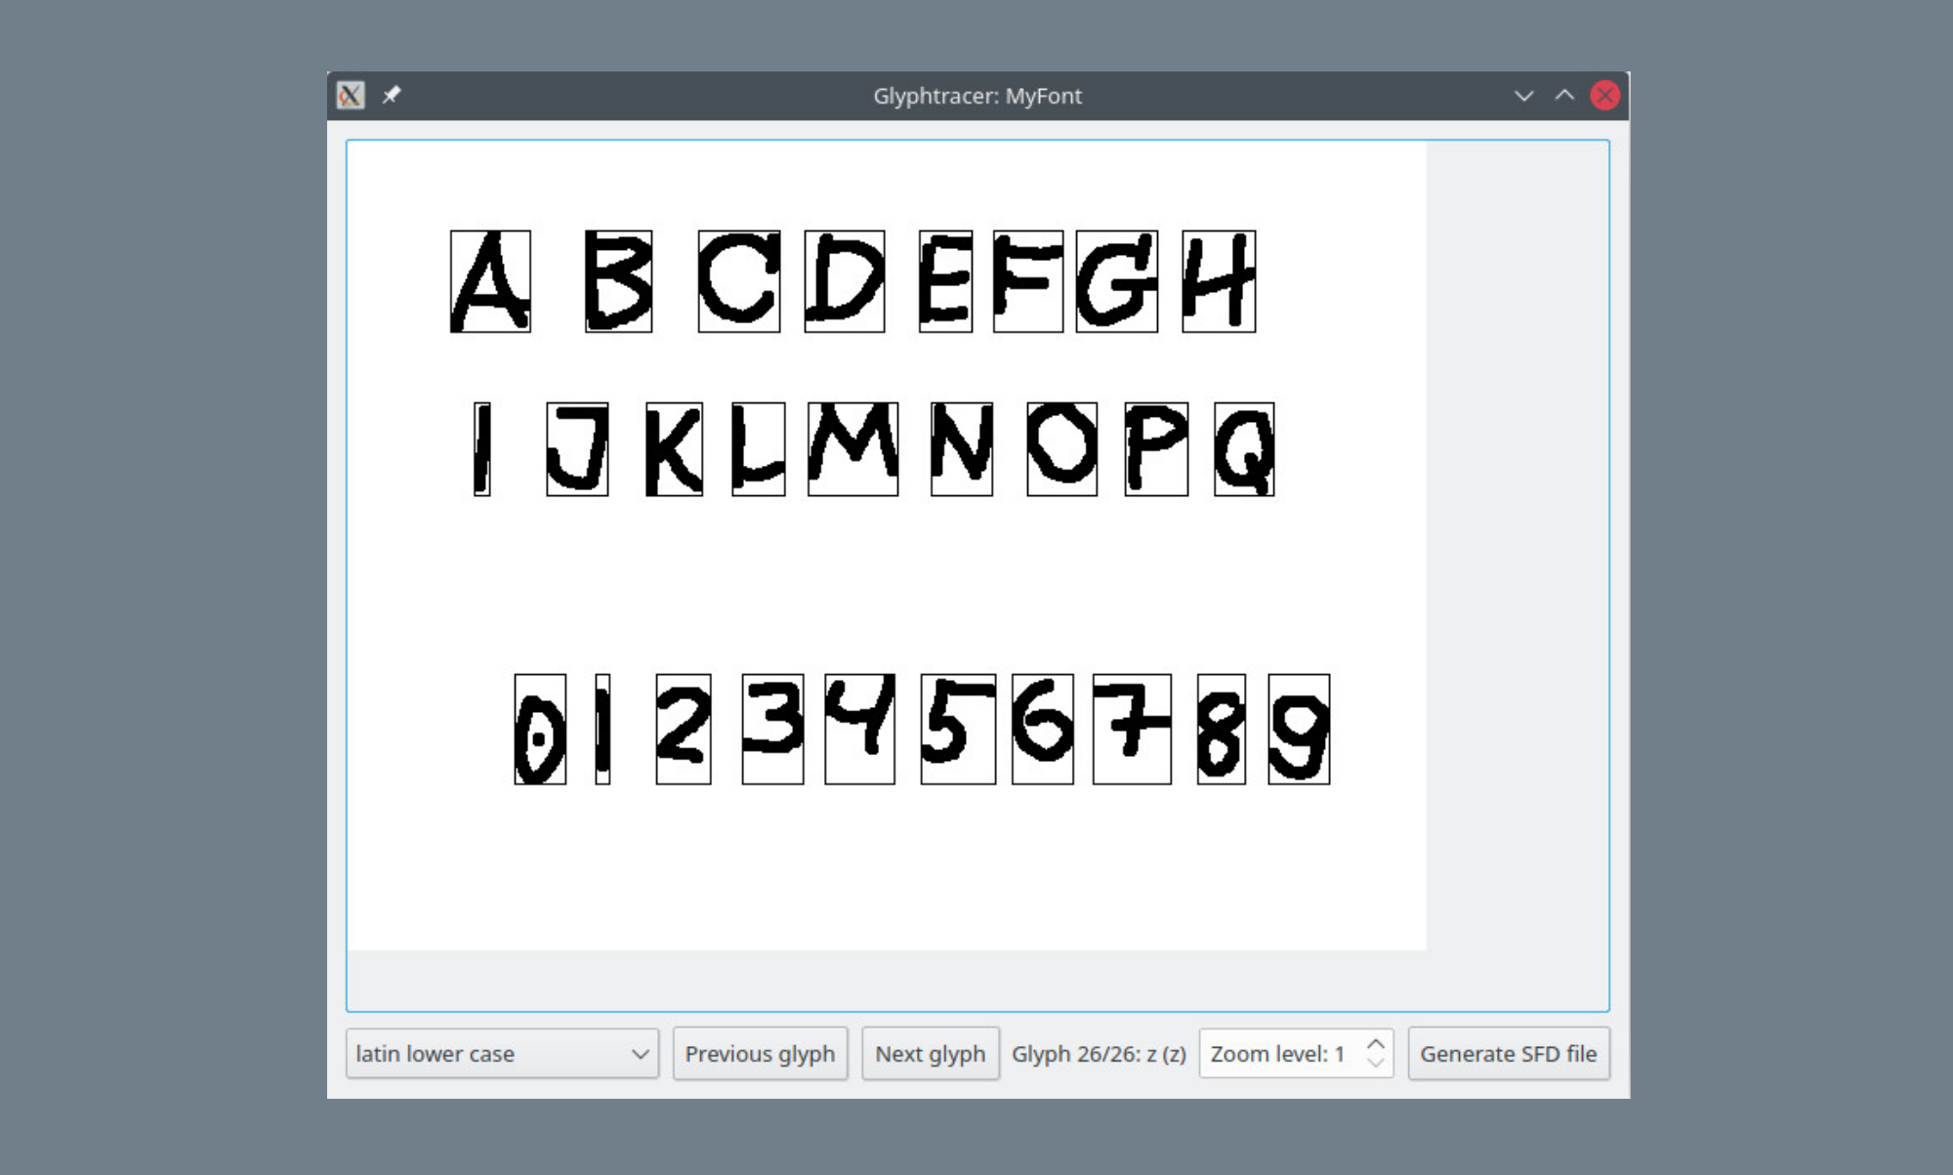The height and width of the screenshot is (1175, 1953).
Task: Select the boxed letter J glyph
Action: click(577, 449)
